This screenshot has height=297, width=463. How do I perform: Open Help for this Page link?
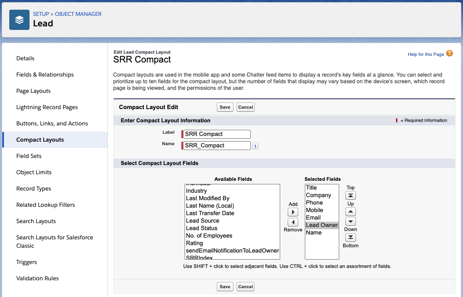(426, 54)
